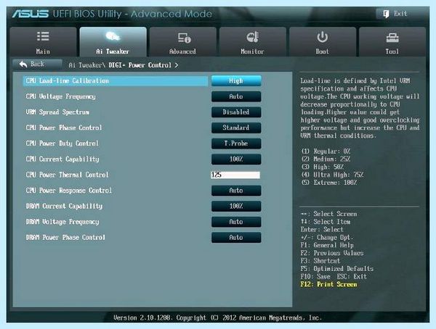Screen dimensions: 436x329
Task: Click help text line (2) Medium: 25%
Action: point(326,159)
